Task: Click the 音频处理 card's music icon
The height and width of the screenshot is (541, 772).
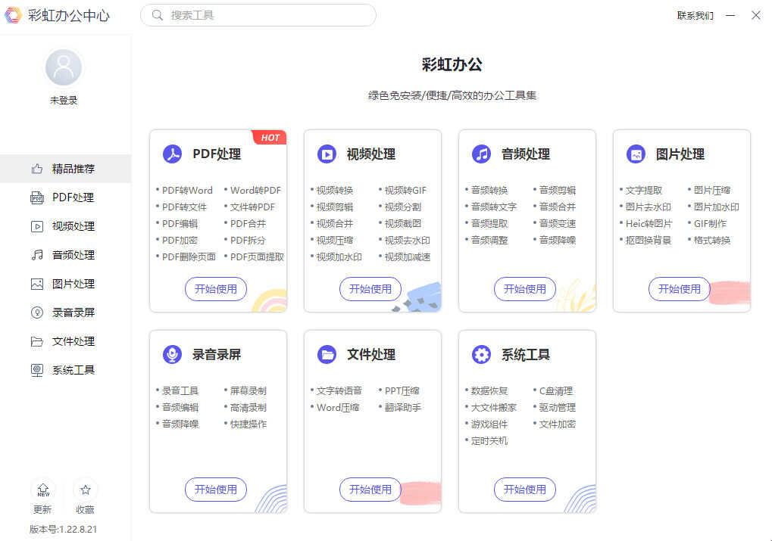Action: tap(481, 154)
